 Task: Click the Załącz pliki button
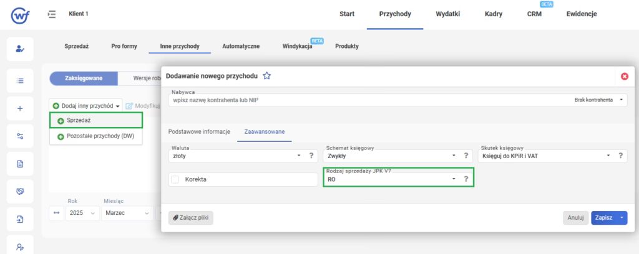click(x=190, y=218)
